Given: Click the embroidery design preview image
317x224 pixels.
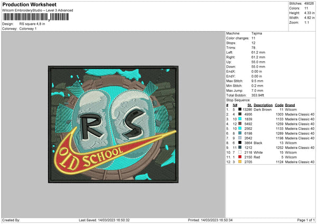Looking at the screenshot, I should (113, 124).
